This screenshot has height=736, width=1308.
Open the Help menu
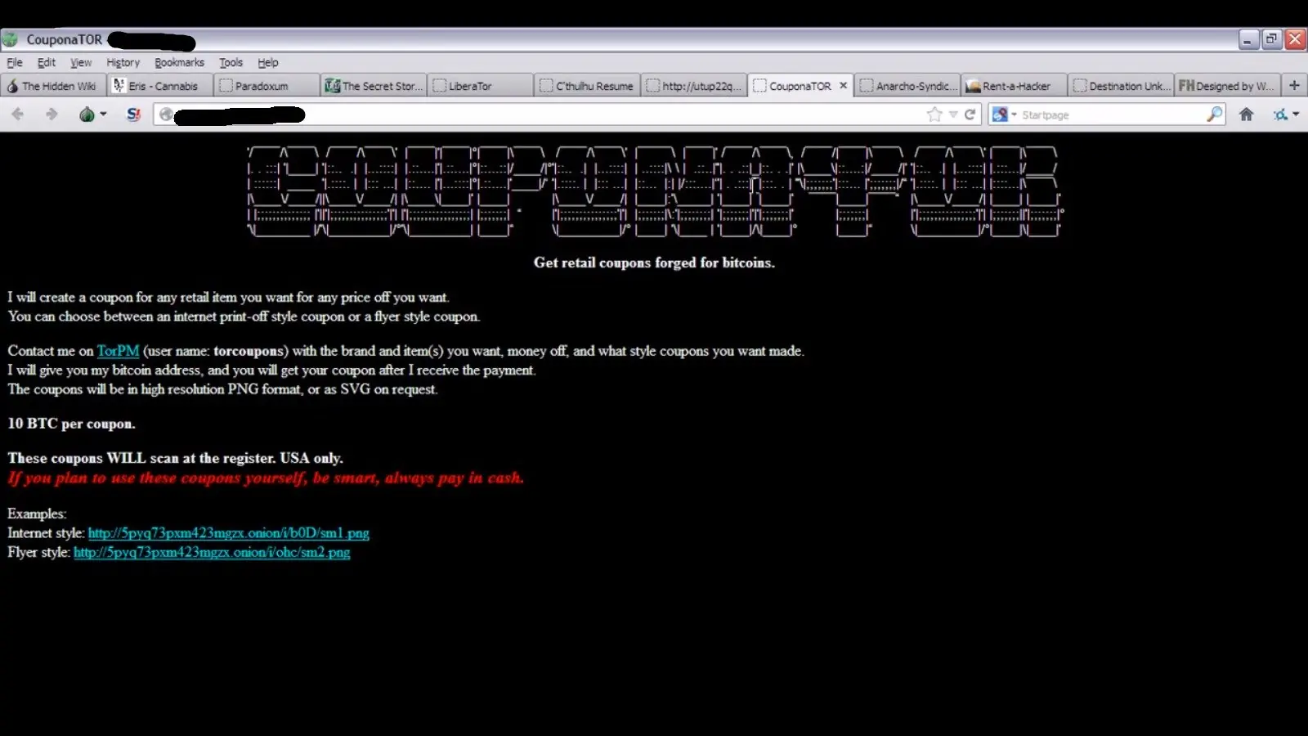[x=268, y=62]
